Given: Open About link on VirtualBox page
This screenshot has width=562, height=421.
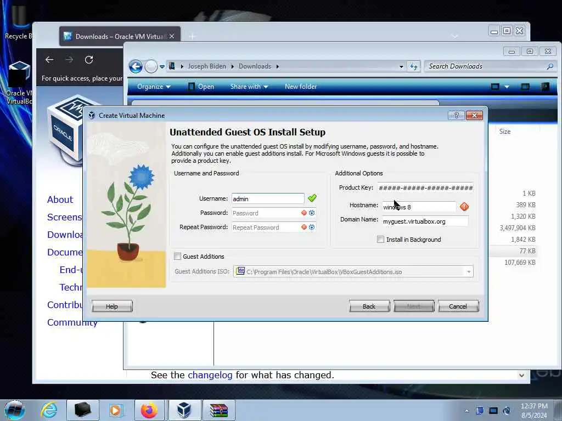Looking at the screenshot, I should point(60,200).
